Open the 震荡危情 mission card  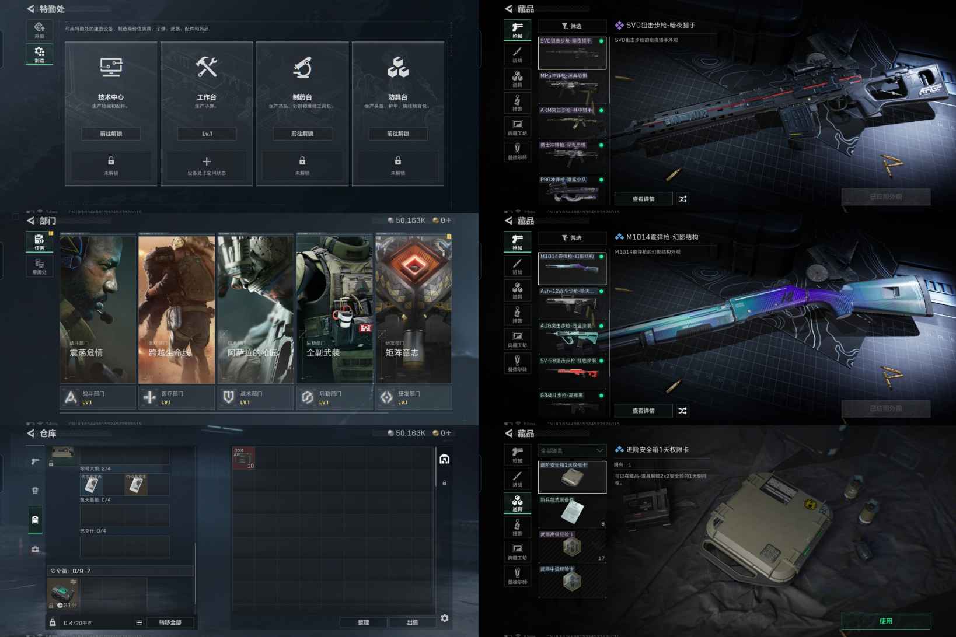[x=98, y=309]
